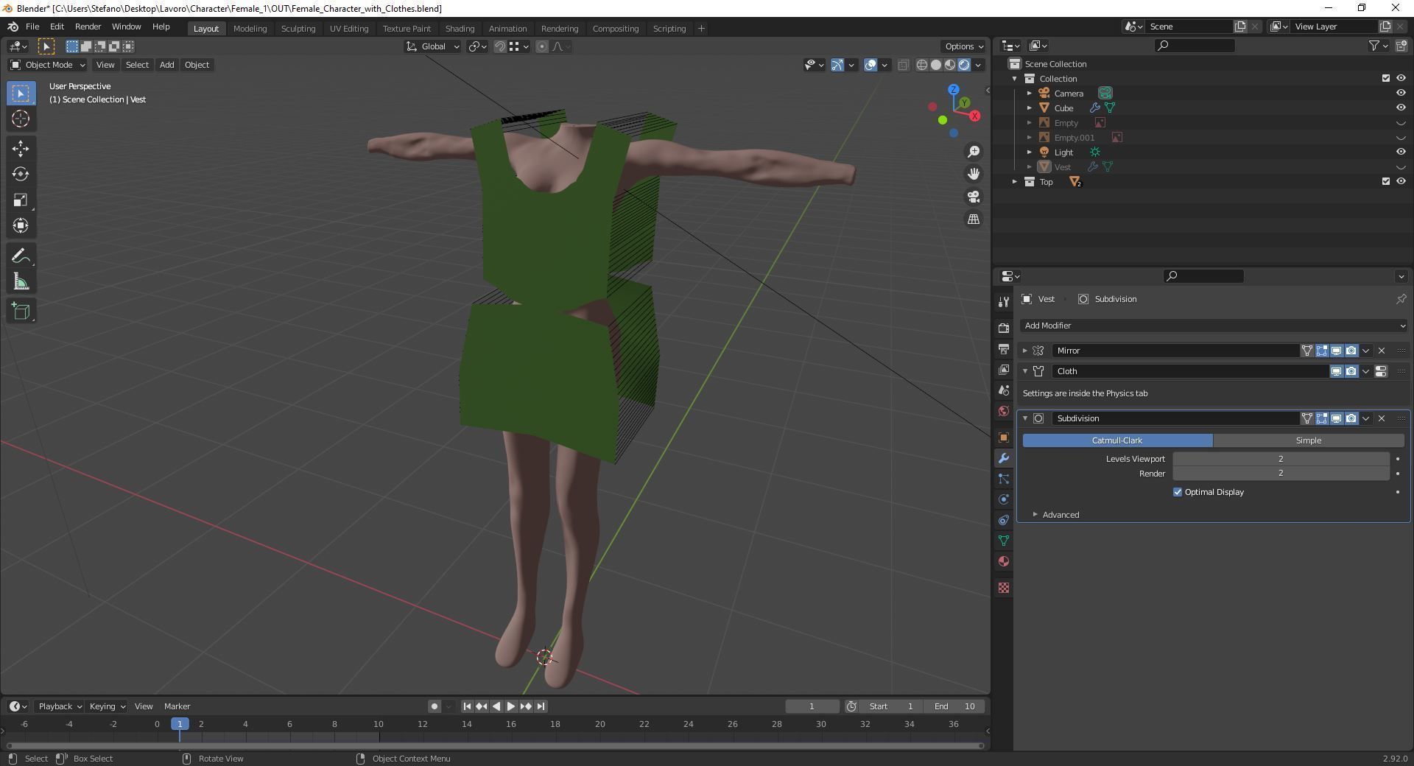
Task: Activate the Annotate tool
Action: [x=20, y=256]
